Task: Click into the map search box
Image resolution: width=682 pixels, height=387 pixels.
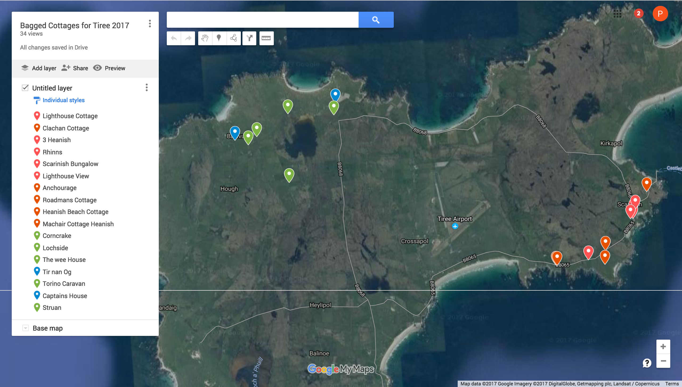Action: coord(262,20)
